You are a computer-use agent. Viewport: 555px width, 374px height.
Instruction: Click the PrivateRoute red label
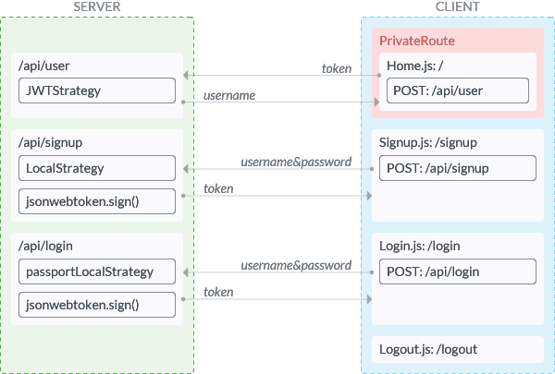click(x=417, y=41)
